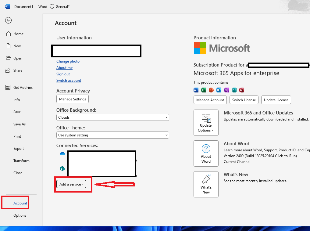Click the Excel app icon under product contains
This screenshot has width=310, height=231.
click(x=203, y=90)
